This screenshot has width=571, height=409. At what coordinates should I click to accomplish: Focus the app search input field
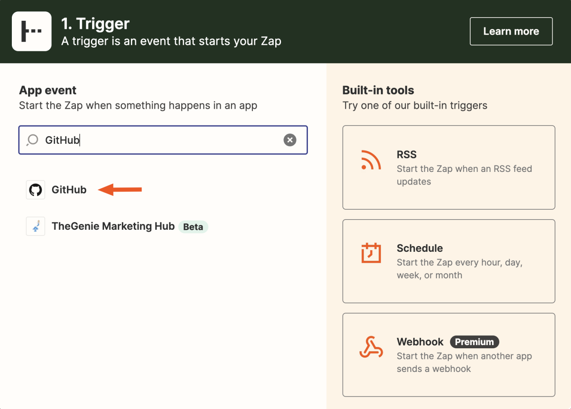pos(163,140)
